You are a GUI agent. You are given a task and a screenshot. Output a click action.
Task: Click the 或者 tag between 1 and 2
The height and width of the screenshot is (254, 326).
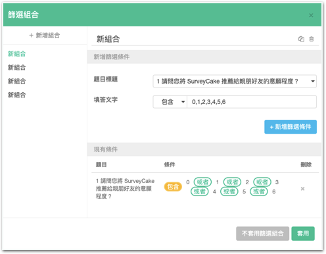[232, 182]
